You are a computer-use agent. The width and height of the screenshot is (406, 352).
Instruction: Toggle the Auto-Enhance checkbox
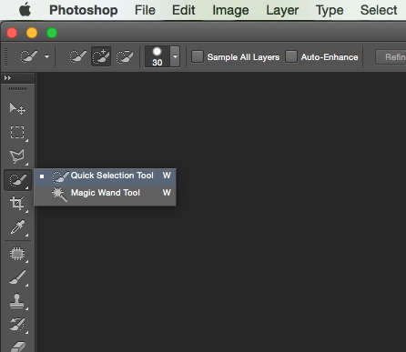[x=291, y=56]
